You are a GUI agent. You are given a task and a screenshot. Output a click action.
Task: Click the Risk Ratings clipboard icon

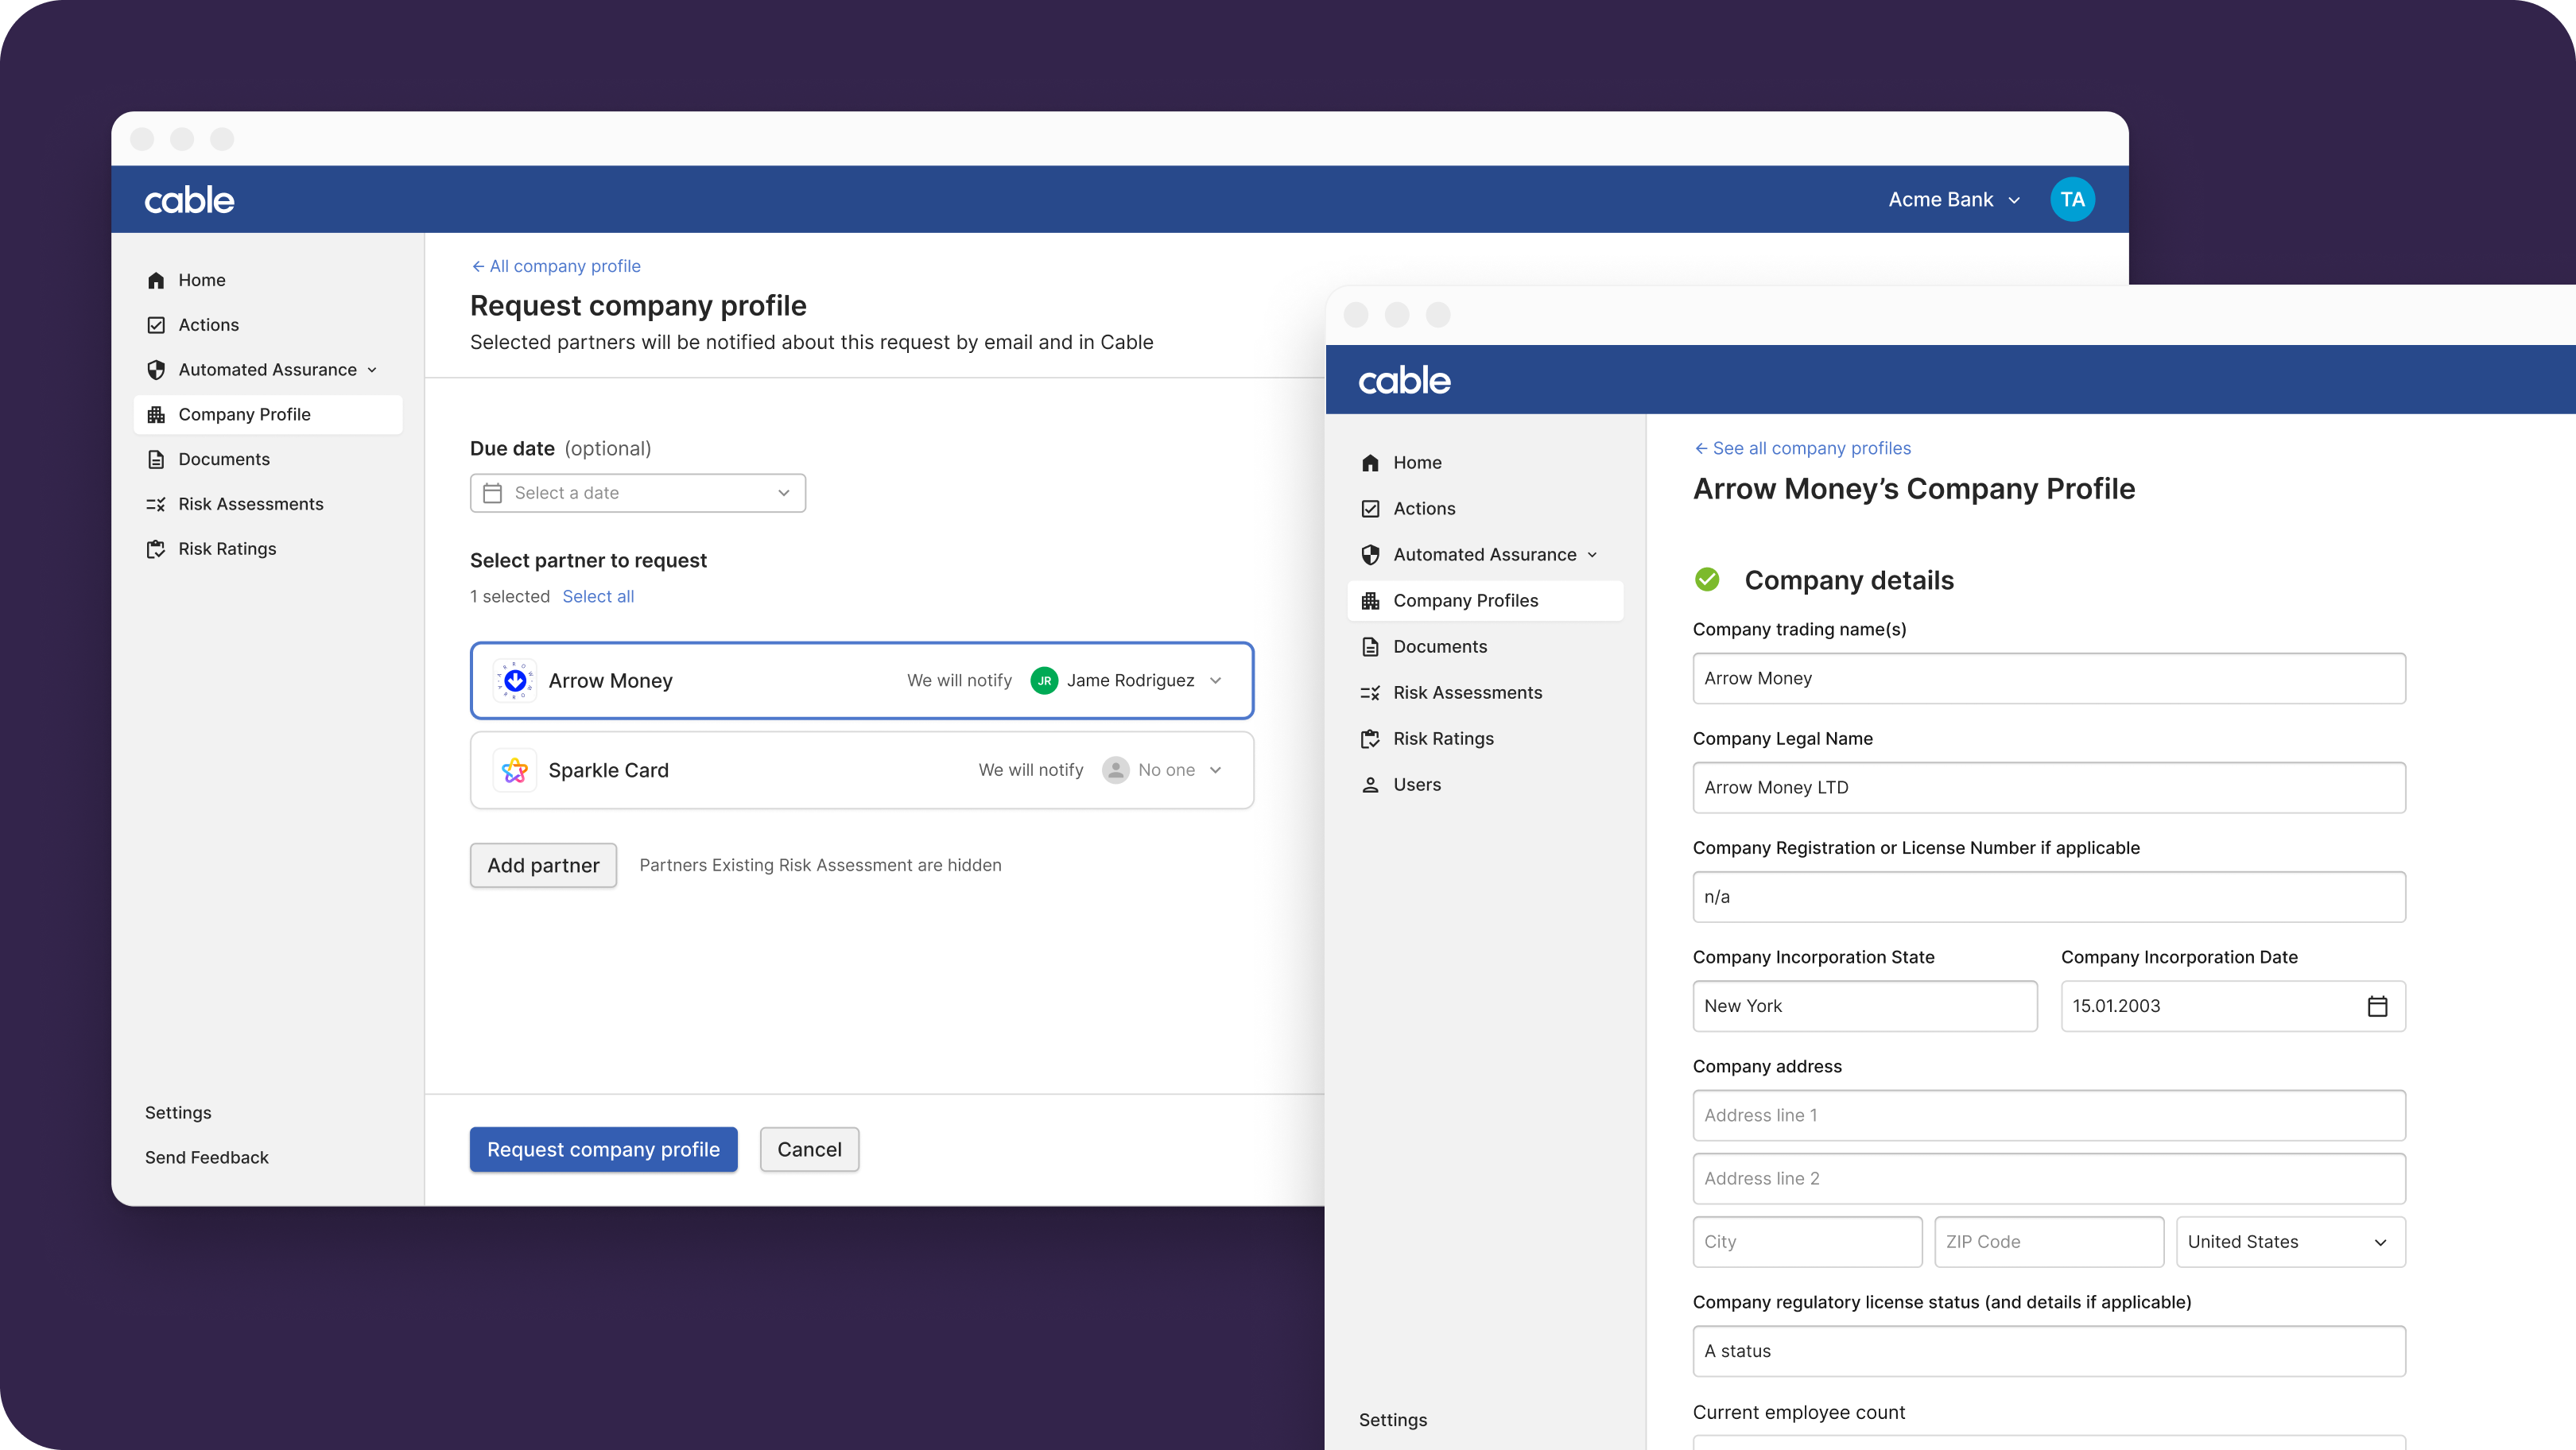click(x=156, y=549)
